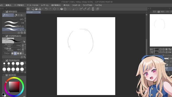Screen dimensions: 172x97
Task: Open the ヘルプ(H) menu
Action: coord(98,5)
